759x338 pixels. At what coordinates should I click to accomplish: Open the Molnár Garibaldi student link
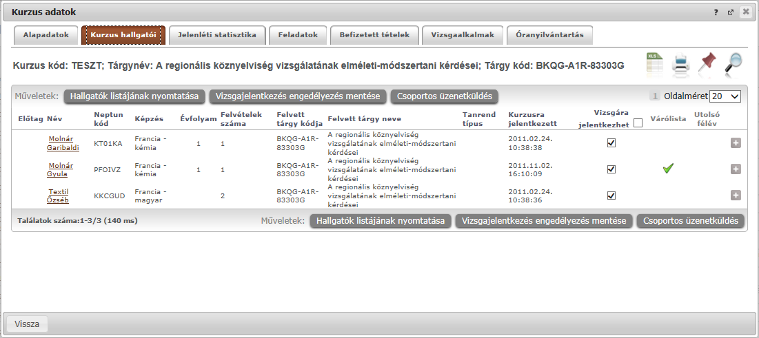63,143
